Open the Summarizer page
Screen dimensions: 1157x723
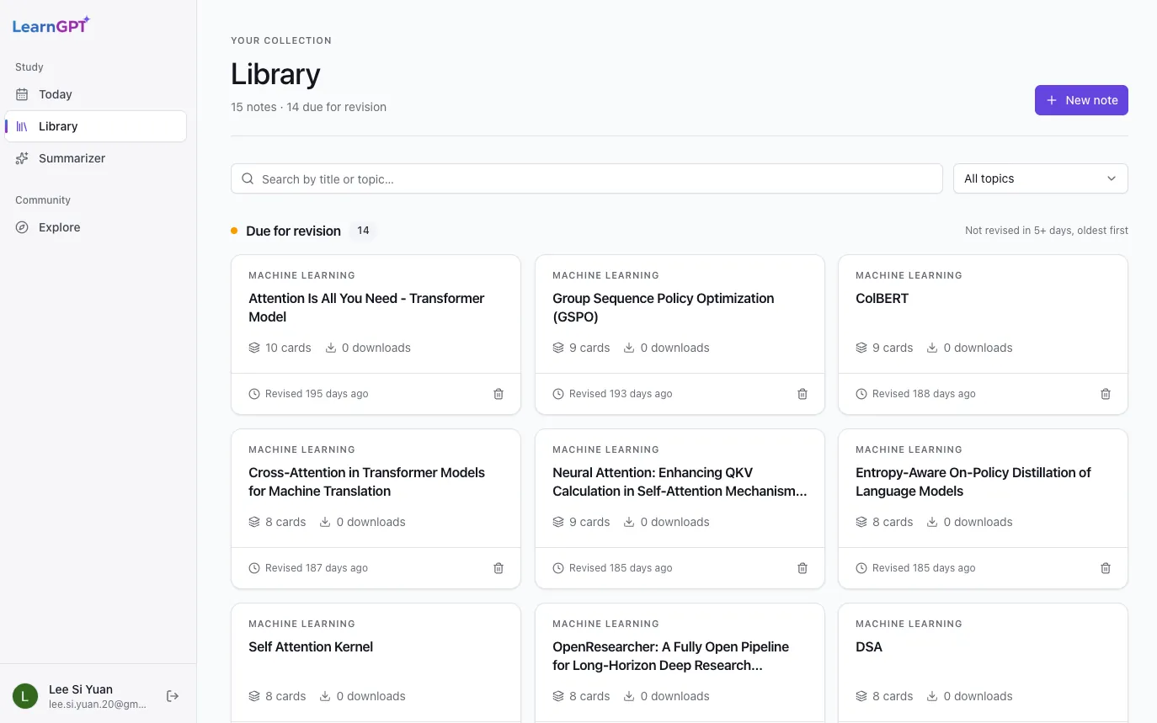point(95,158)
